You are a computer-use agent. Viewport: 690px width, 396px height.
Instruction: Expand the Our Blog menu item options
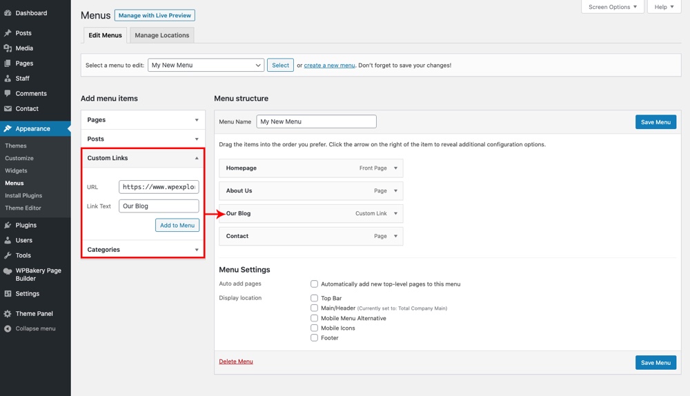395,213
